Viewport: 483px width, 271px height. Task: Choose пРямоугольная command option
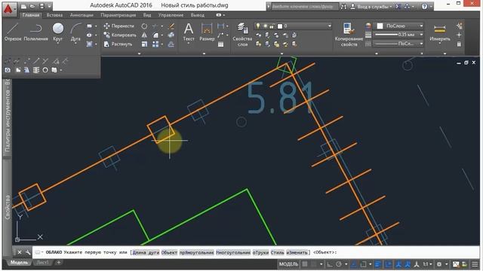(196, 253)
